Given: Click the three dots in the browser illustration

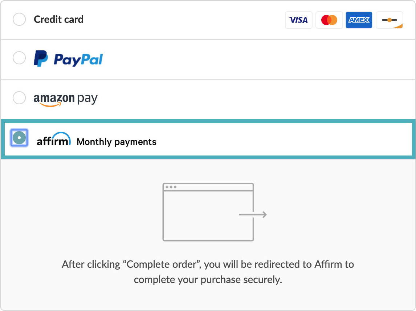Looking at the screenshot, I should (171, 187).
